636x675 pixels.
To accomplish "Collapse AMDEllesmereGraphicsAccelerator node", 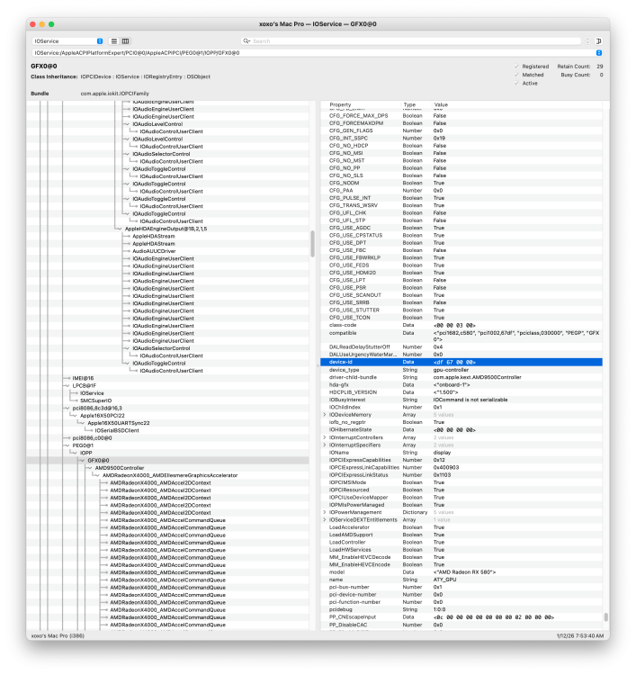I will [97, 476].
